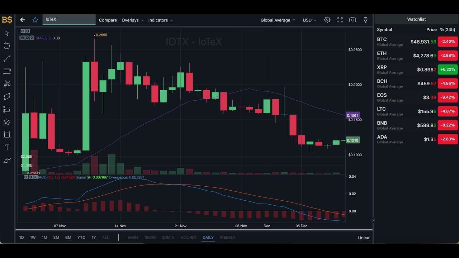Open ETH in the watchlist
This screenshot has width=459, height=258.
coord(417,56)
